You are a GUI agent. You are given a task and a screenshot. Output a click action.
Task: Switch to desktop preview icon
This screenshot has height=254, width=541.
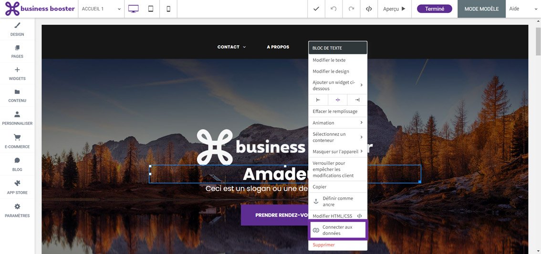point(134,9)
